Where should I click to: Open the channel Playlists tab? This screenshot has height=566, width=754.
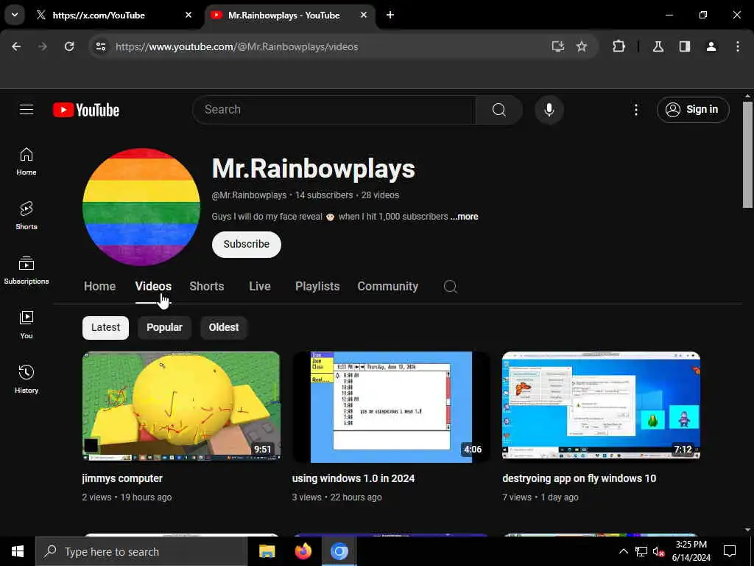317,287
